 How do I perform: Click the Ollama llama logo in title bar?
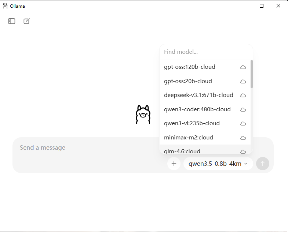click(x=5, y=6)
